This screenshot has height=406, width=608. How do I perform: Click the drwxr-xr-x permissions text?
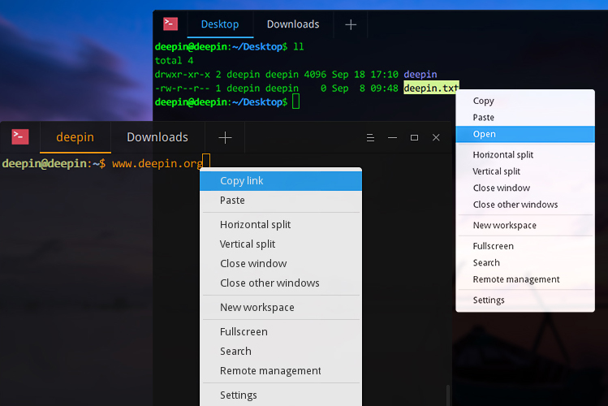(183, 74)
